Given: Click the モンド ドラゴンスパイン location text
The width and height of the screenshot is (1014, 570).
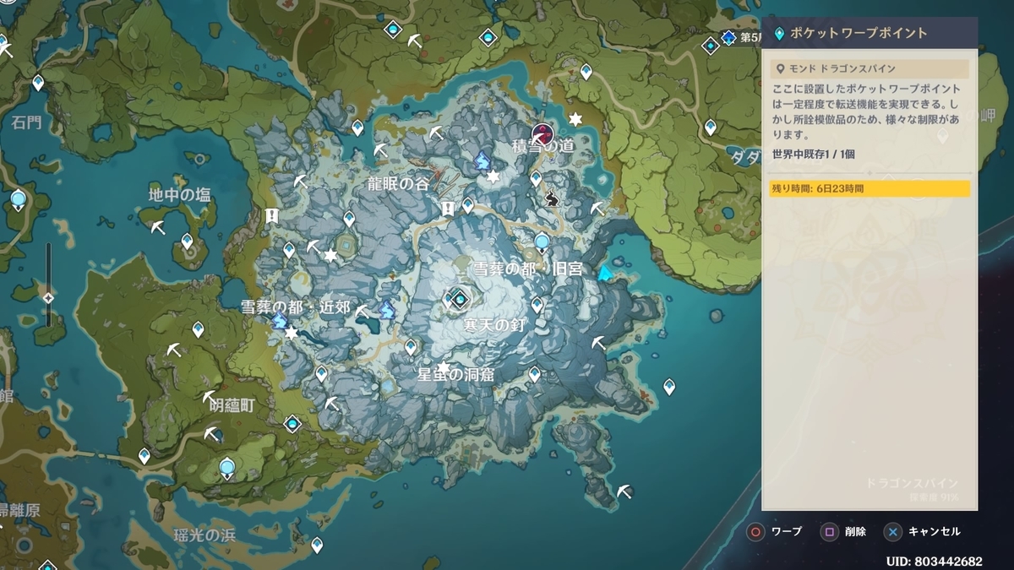Looking at the screenshot, I should coord(842,68).
